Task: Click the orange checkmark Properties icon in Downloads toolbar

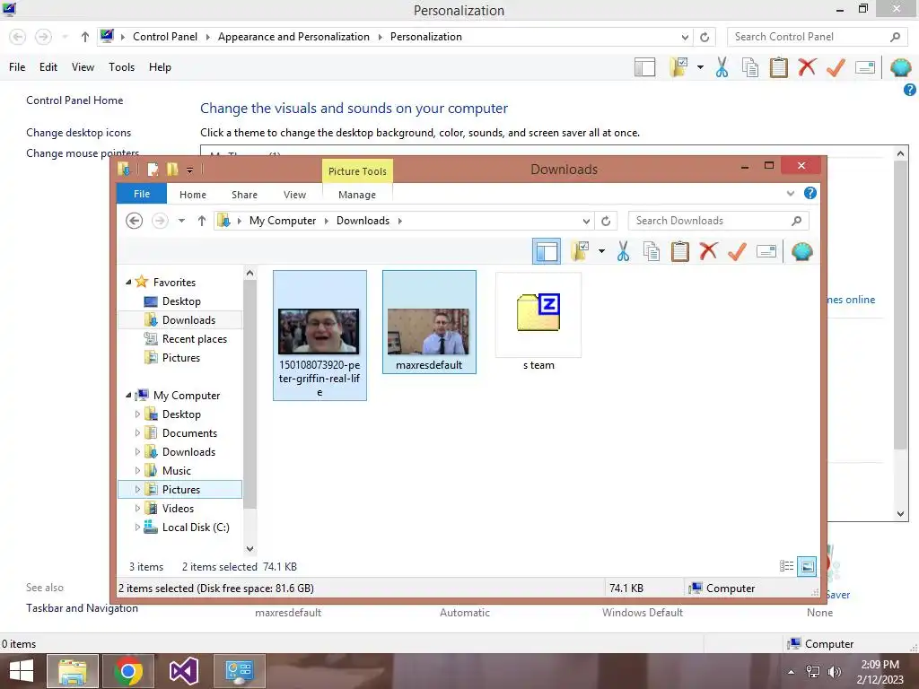Action: click(x=738, y=252)
